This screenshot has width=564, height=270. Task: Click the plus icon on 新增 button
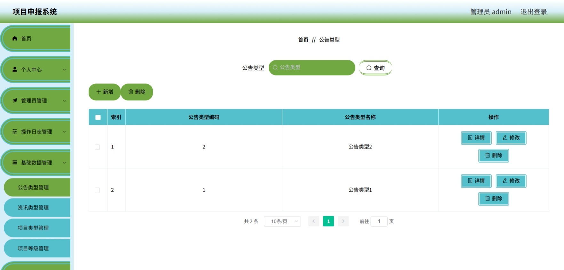[99, 92]
